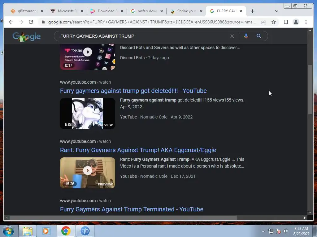Image resolution: width=317 pixels, height=237 pixels.
Task: Click the youtube.com breadcrumb above Terminated result
Action: [x=85, y=201]
